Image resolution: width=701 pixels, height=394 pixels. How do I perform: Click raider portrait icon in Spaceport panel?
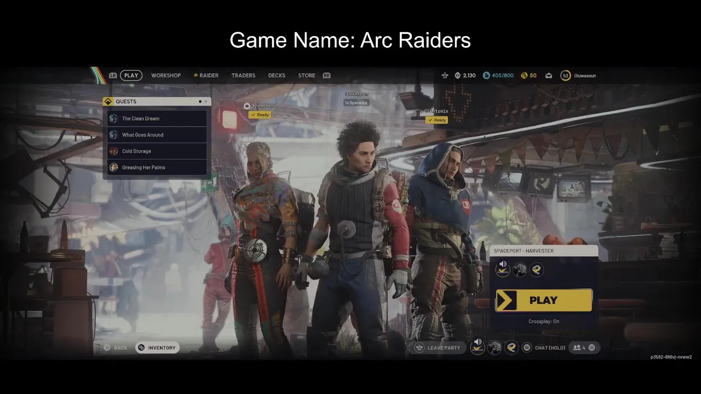click(x=520, y=269)
